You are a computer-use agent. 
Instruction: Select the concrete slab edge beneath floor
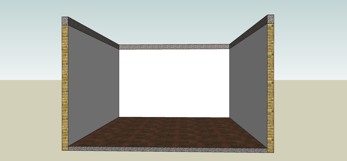[x=168, y=149]
